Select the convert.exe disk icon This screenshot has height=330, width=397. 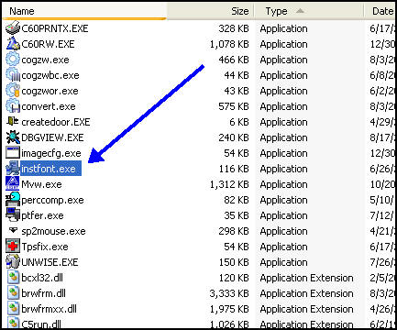pos(13,106)
